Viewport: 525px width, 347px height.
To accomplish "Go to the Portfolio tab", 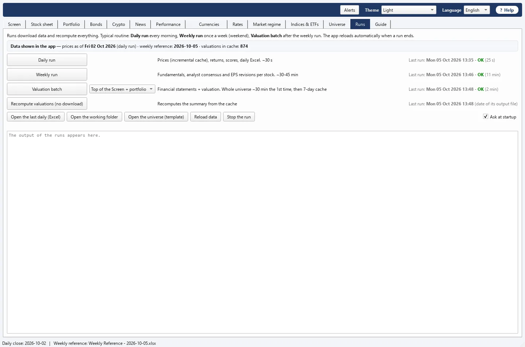I will click(x=71, y=24).
